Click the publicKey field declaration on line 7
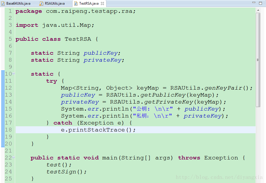 [76, 53]
